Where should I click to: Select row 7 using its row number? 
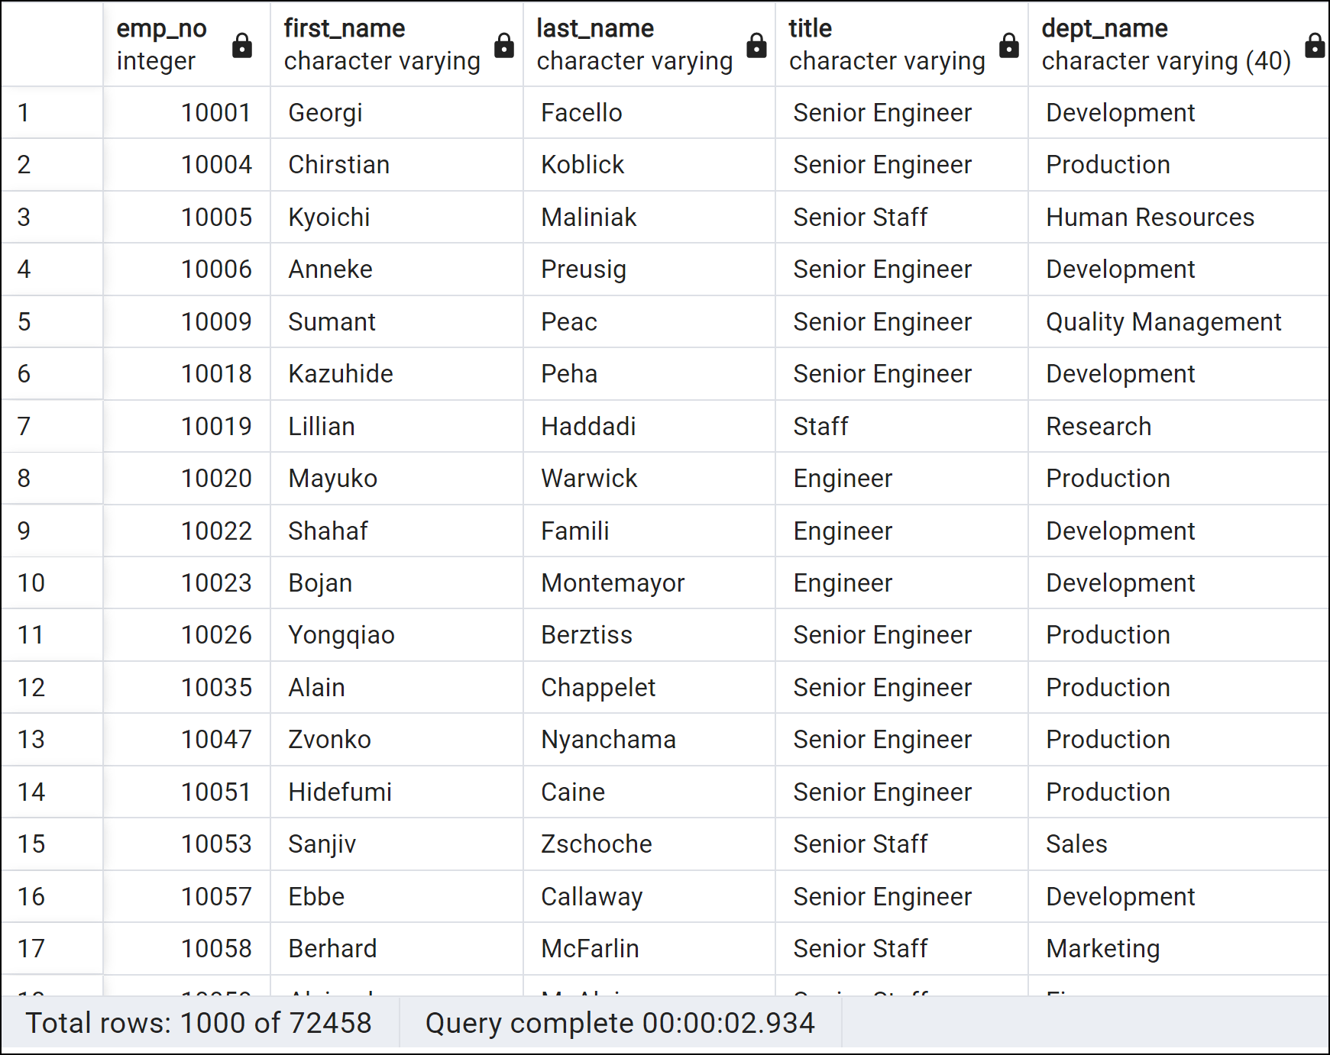pos(25,426)
